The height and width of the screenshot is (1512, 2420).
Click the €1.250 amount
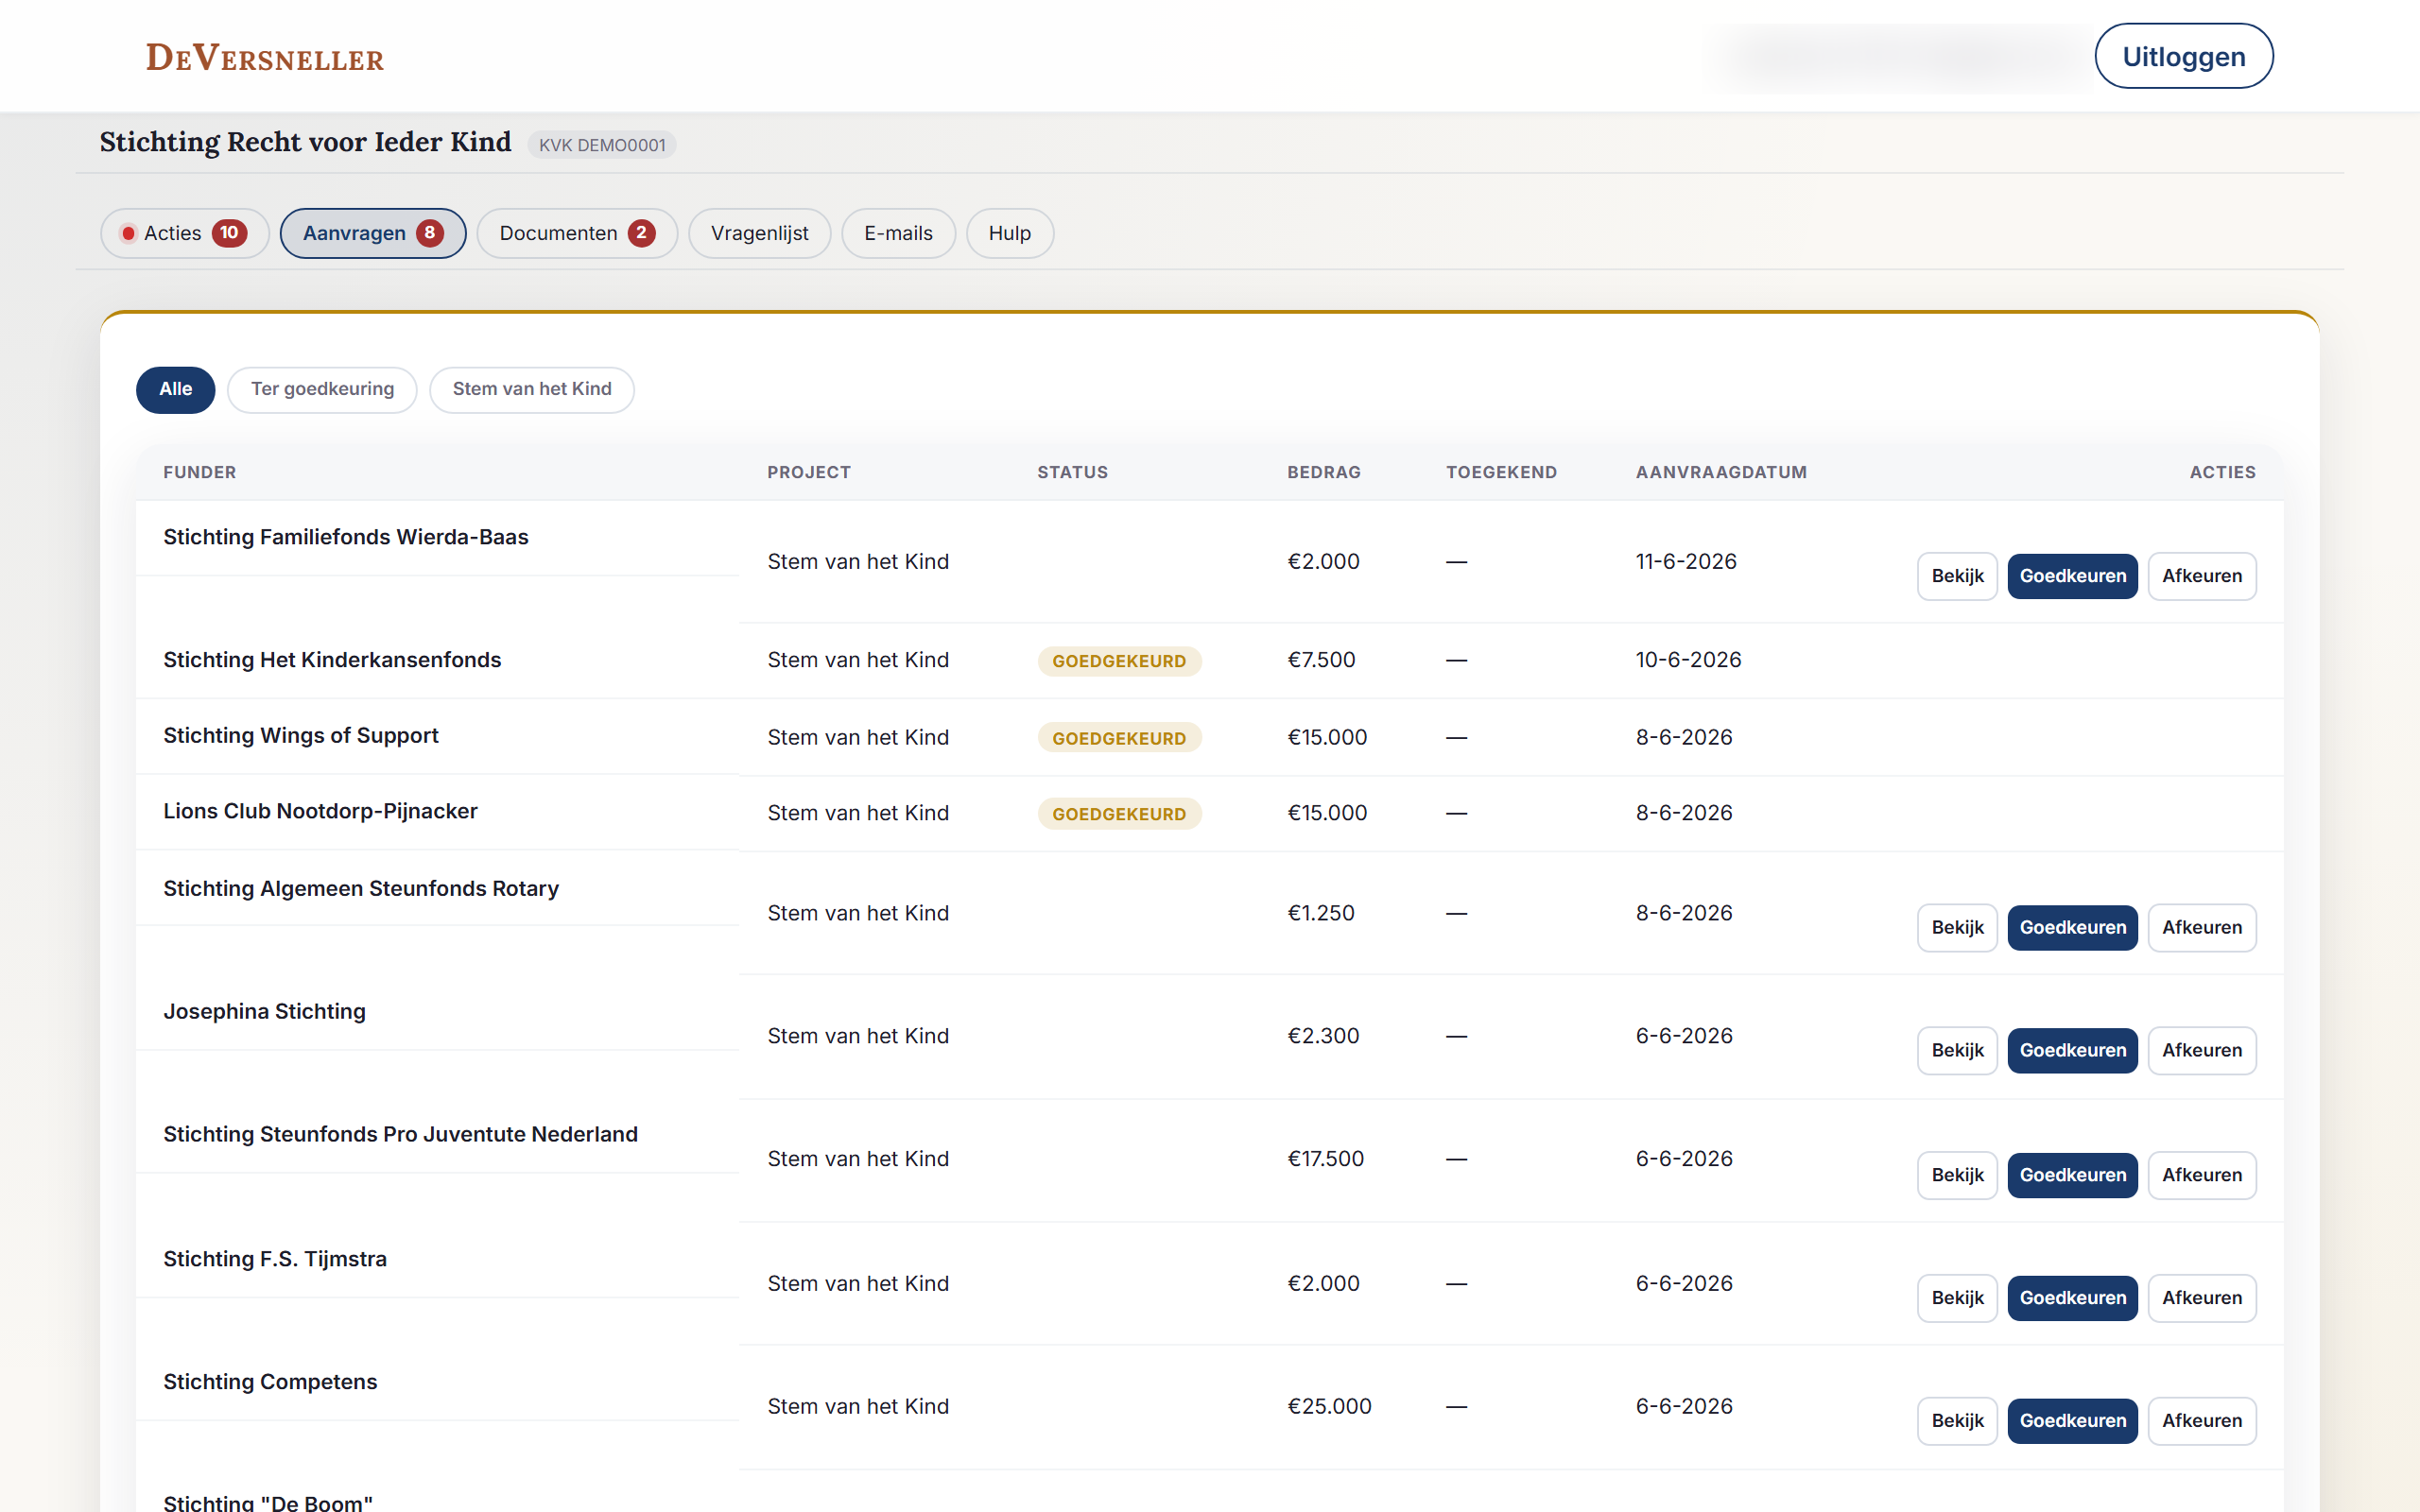(x=1321, y=913)
